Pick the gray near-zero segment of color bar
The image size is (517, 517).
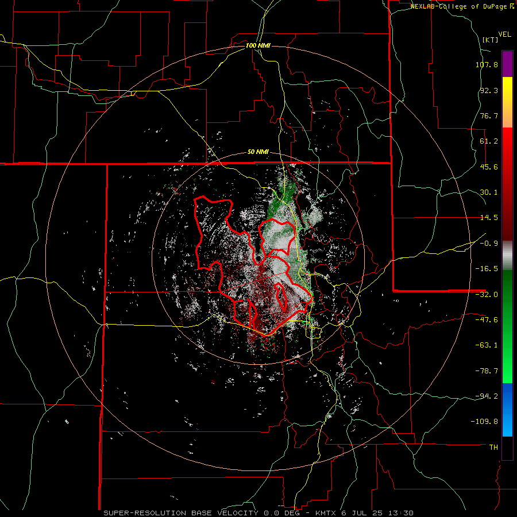(x=507, y=256)
